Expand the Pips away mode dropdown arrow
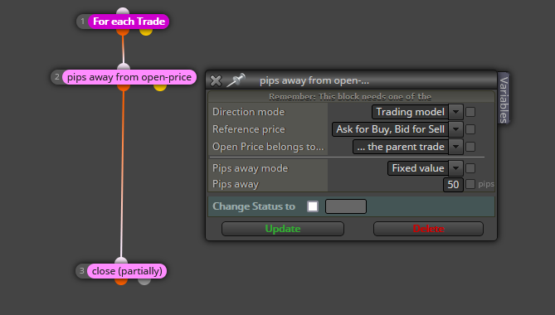The image size is (555, 315). [x=456, y=168]
